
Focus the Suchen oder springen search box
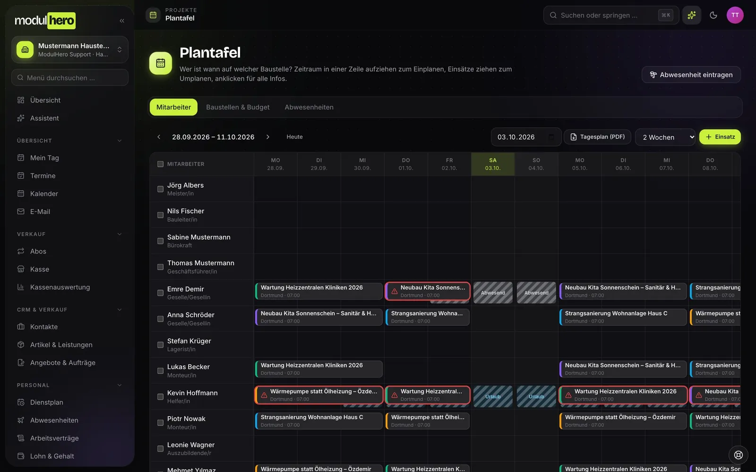pos(611,15)
